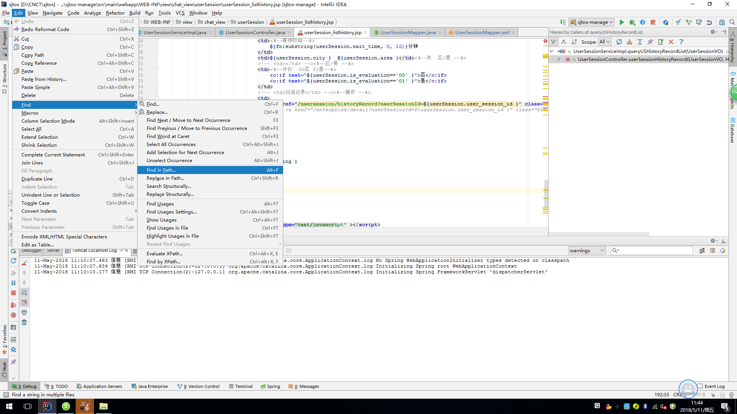This screenshot has height=414, width=737.
Task: Open Version Control tool window button
Action: [198, 386]
